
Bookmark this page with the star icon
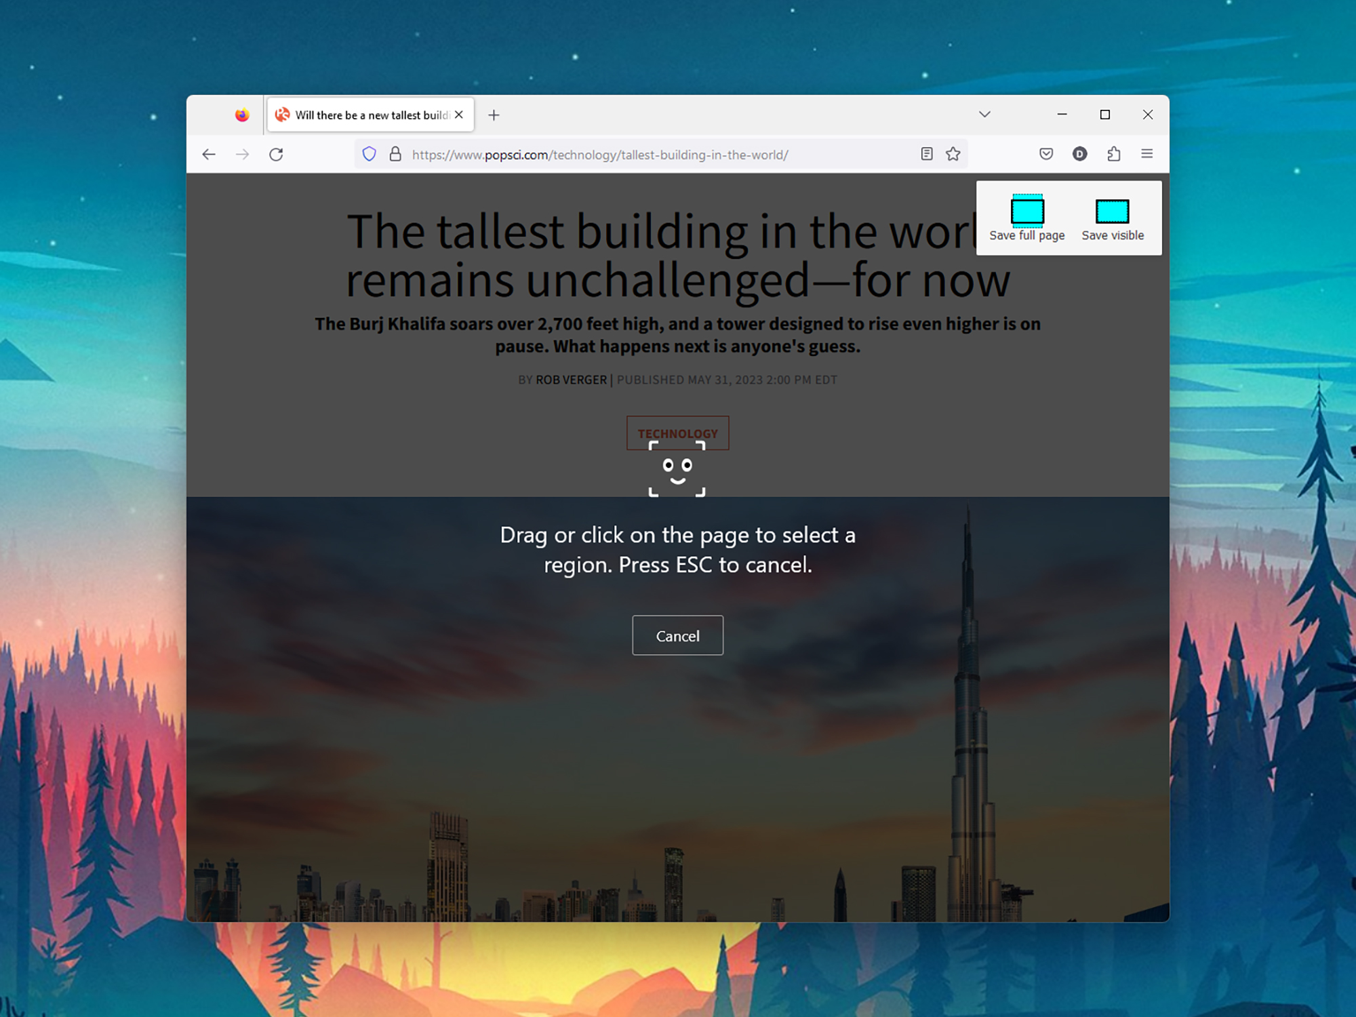coord(953,154)
